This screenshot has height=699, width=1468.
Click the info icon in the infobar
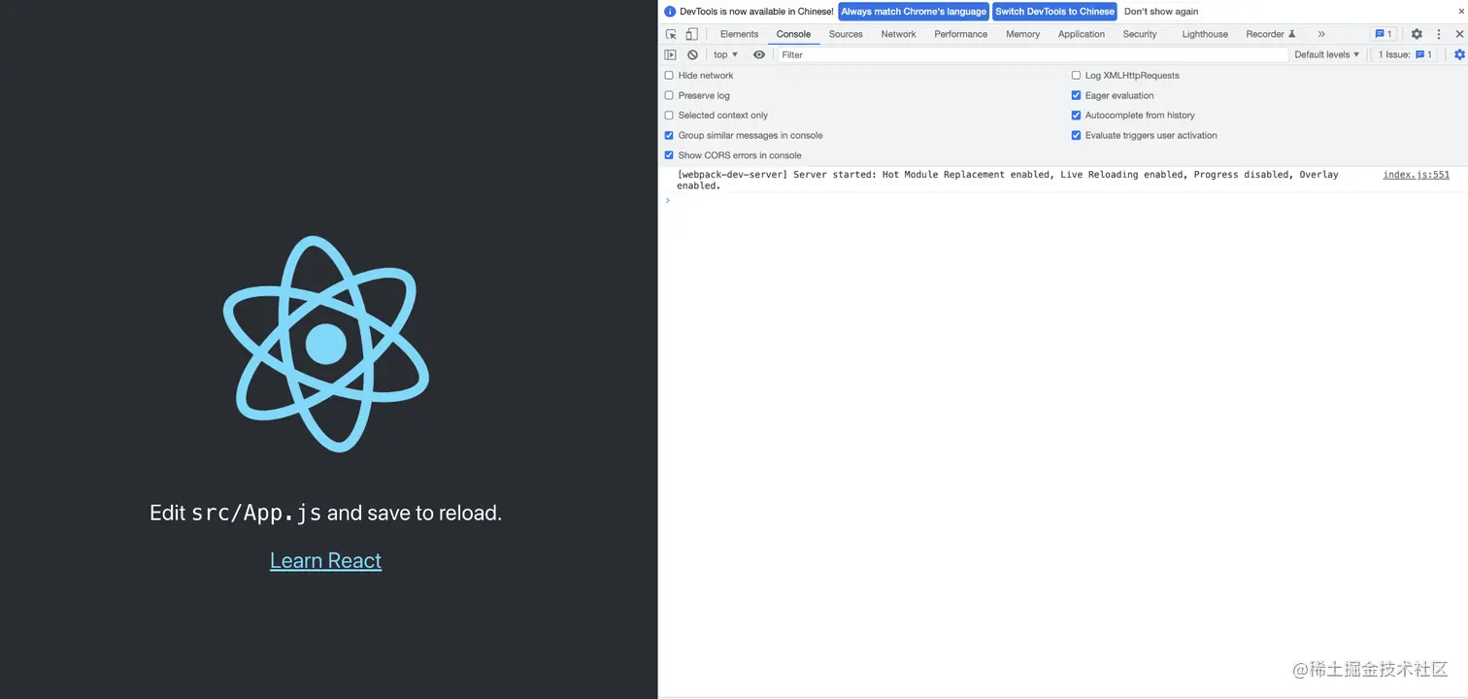pyautogui.click(x=670, y=12)
